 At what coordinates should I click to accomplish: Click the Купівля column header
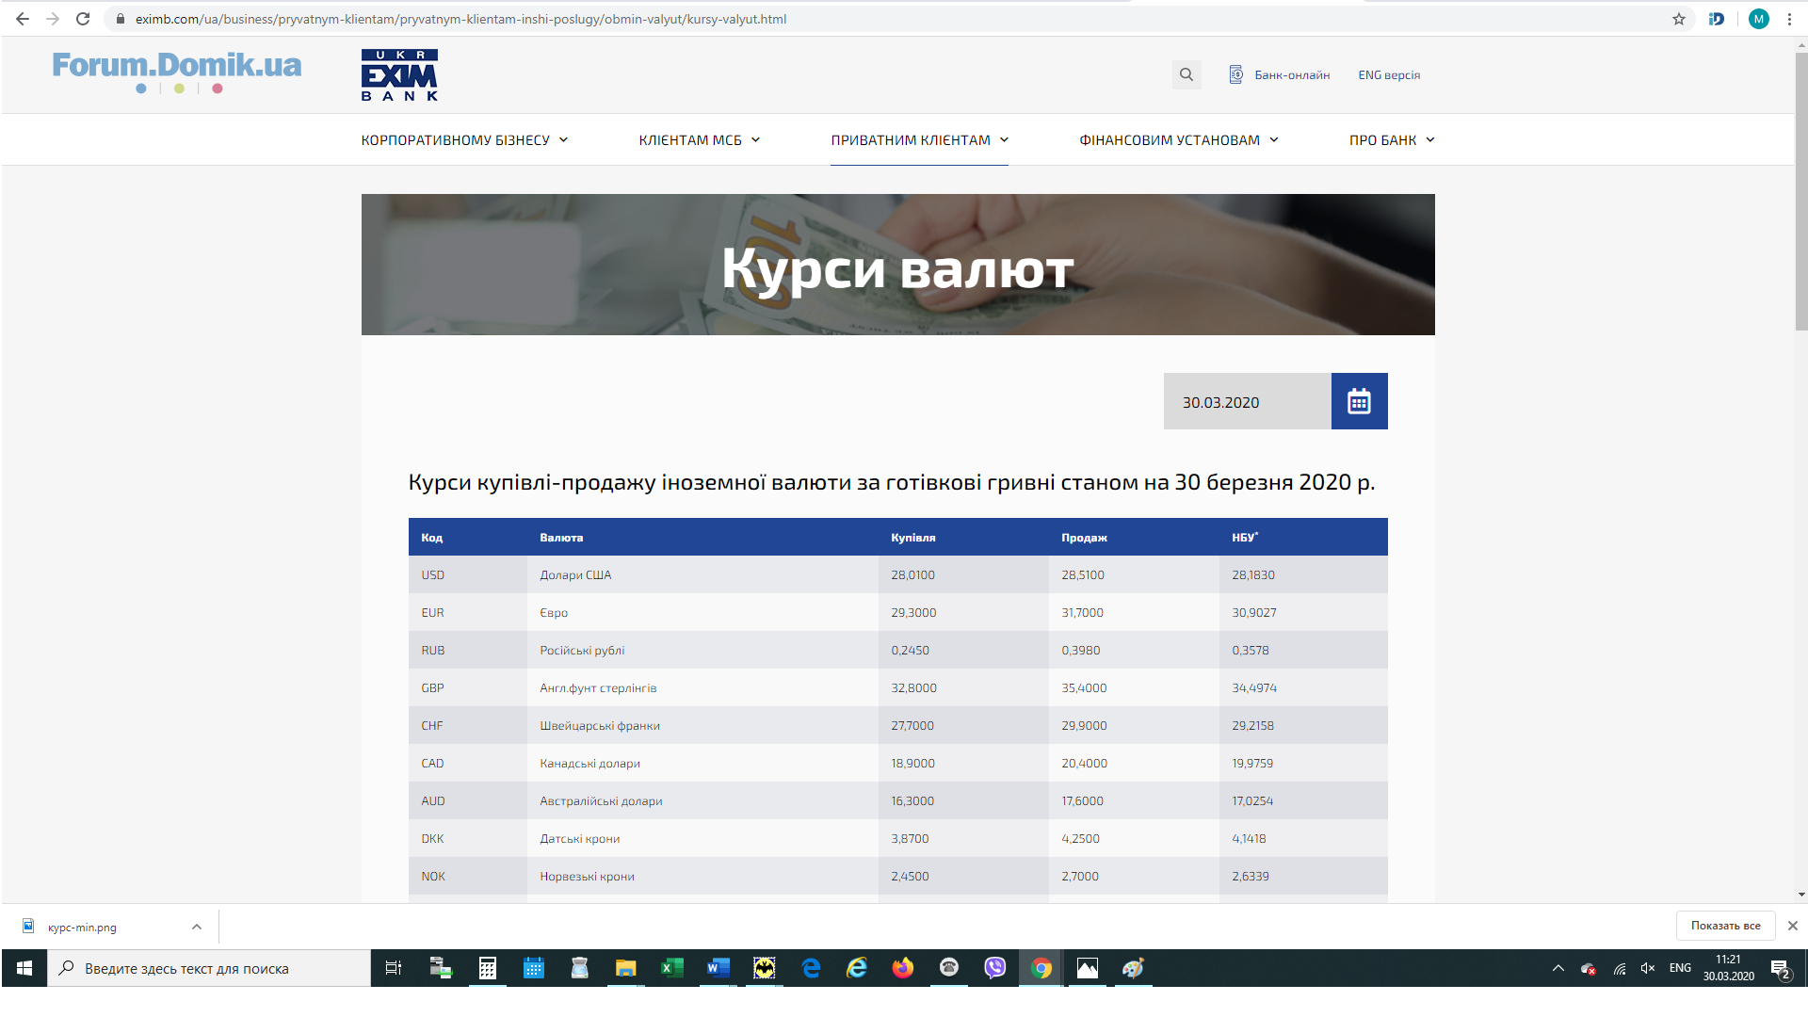tap(913, 538)
